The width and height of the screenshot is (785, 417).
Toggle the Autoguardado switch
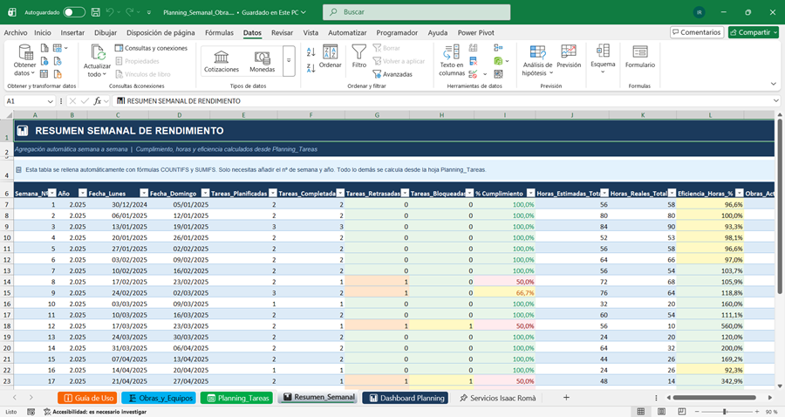pos(74,12)
